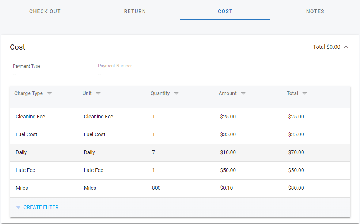Sort by the Charge Type column header
This screenshot has width=360, height=224.
point(29,94)
